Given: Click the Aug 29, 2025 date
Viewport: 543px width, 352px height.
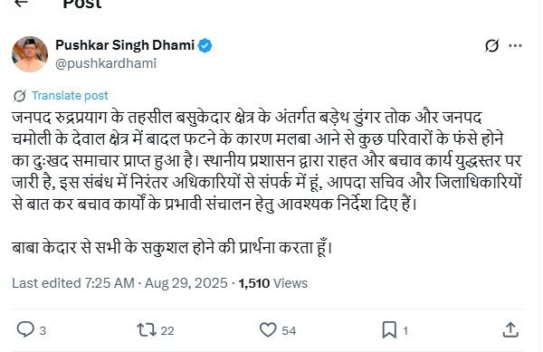Looking at the screenshot, I should click(186, 283).
